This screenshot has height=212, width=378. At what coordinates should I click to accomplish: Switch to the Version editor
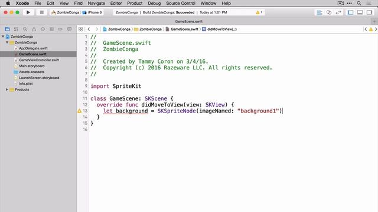(338, 12)
